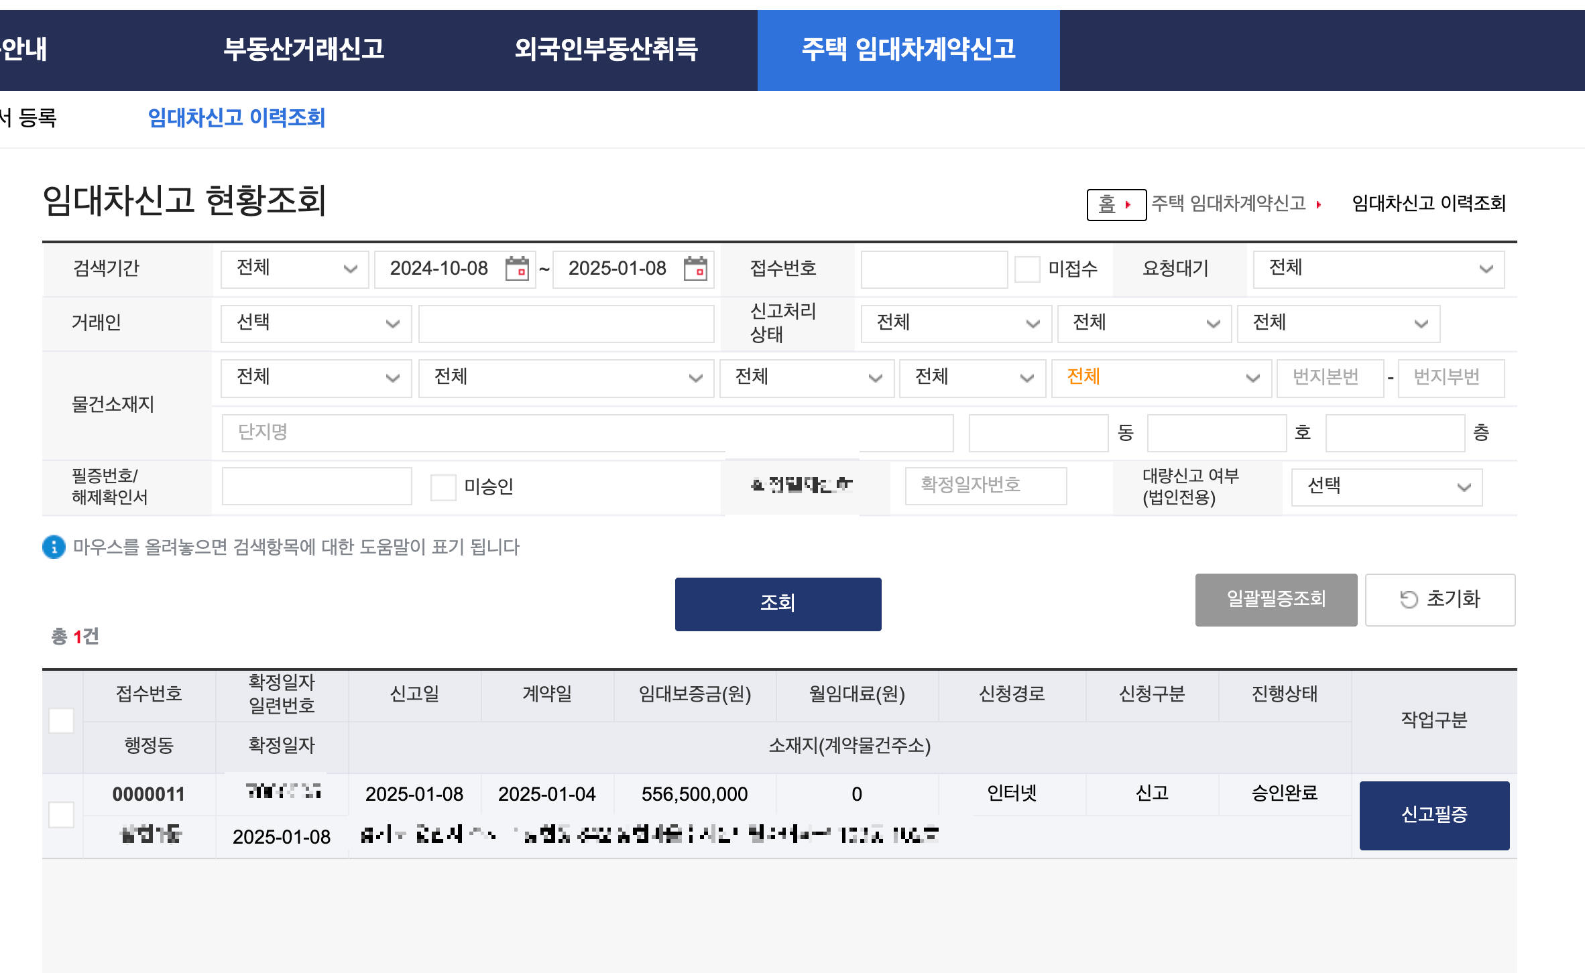Click the 단지명 input field
1585x973 pixels.
(587, 432)
